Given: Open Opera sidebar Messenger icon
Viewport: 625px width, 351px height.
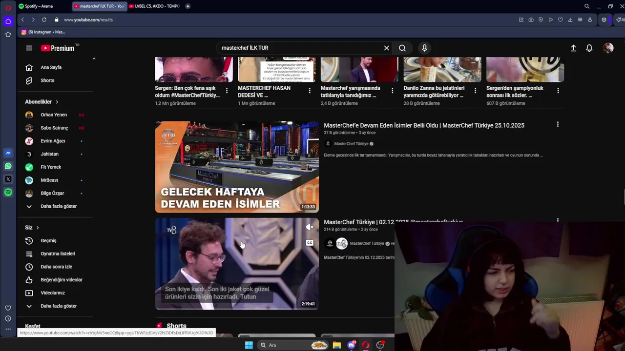Looking at the screenshot, I should coord(8,153).
